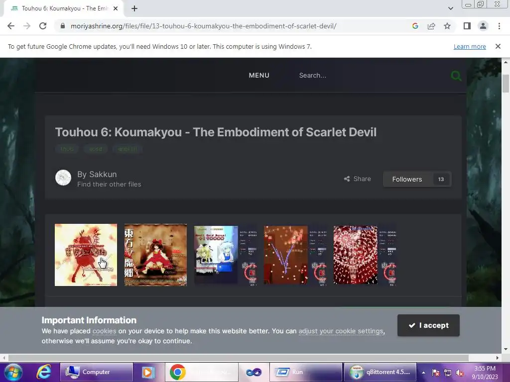Open Action Center flag icon
Image resolution: width=510 pixels, height=382 pixels.
point(435,373)
